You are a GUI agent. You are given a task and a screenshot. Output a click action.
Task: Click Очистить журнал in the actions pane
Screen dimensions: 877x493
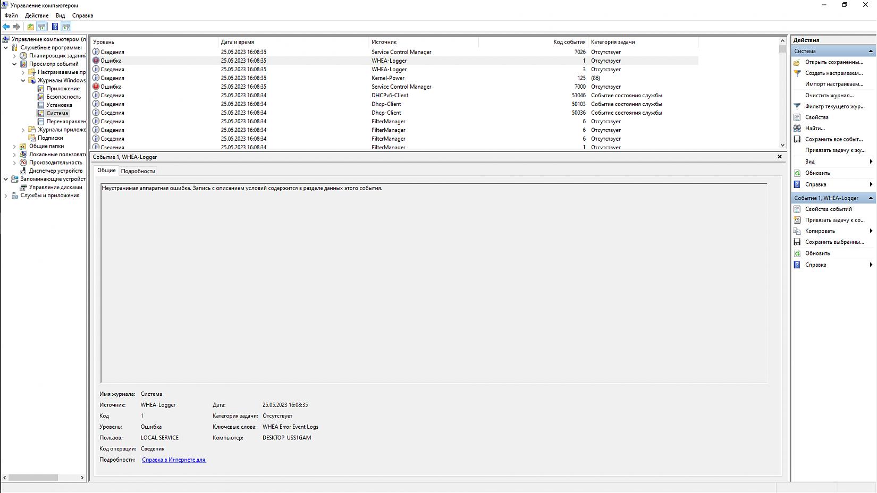click(x=829, y=95)
